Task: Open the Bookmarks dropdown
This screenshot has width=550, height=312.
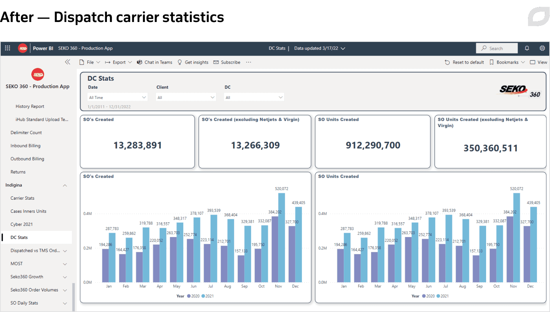Action: (x=507, y=62)
